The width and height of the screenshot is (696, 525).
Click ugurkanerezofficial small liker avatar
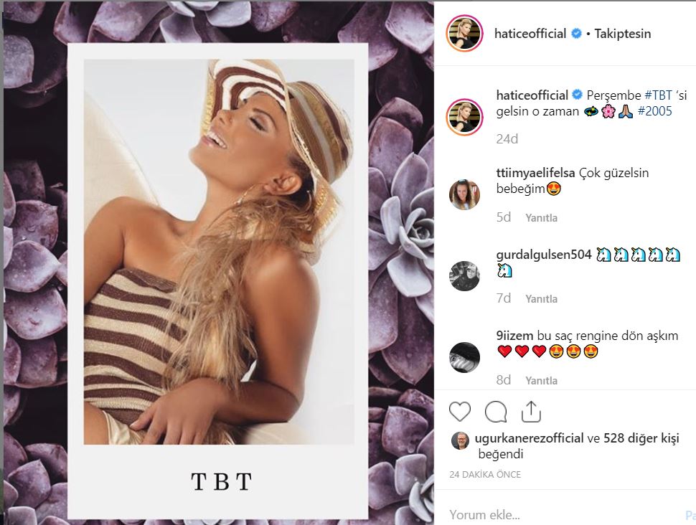point(460,440)
